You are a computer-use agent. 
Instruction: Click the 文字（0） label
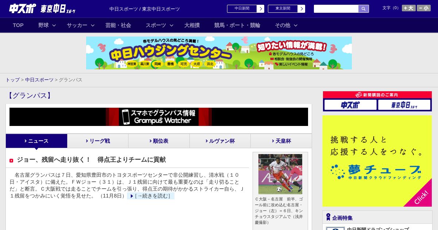[391, 8]
